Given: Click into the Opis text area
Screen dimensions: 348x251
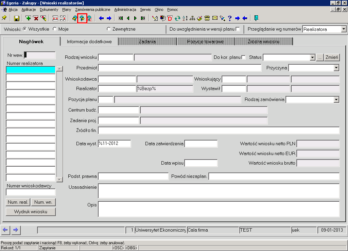Looking at the screenshot, I should click(219, 209).
